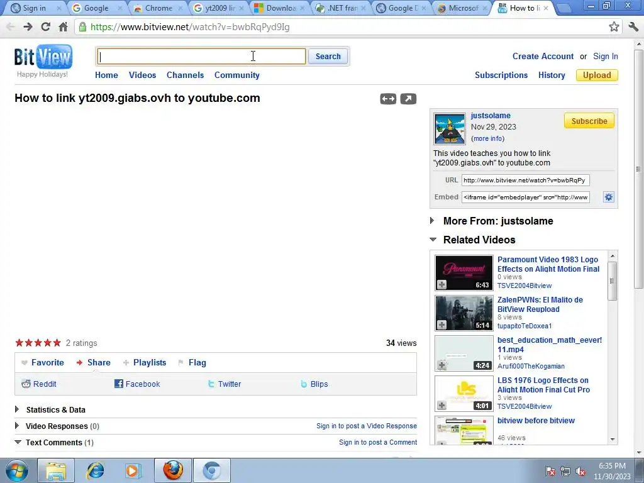This screenshot has height=483, width=644.
Task: Open justsolame channel name link
Action: click(x=491, y=116)
